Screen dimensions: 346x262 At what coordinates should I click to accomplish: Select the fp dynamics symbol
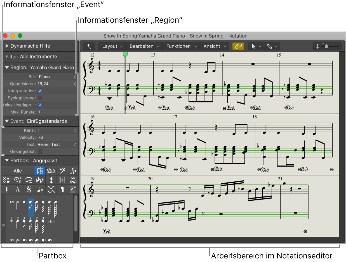(x=73, y=170)
